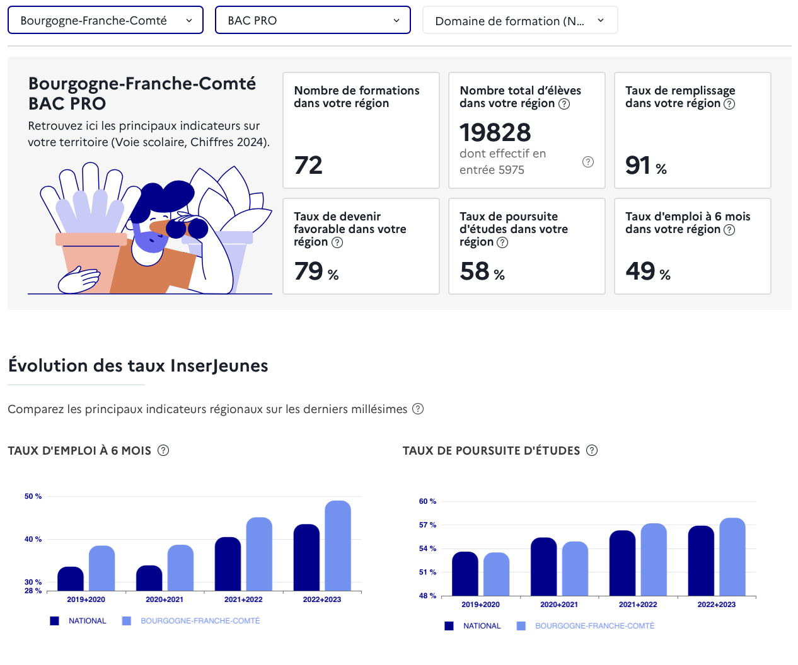The height and width of the screenshot is (665, 798).
Task: Click the Évolution des taux InserJeunes heading
Action: coord(138,365)
